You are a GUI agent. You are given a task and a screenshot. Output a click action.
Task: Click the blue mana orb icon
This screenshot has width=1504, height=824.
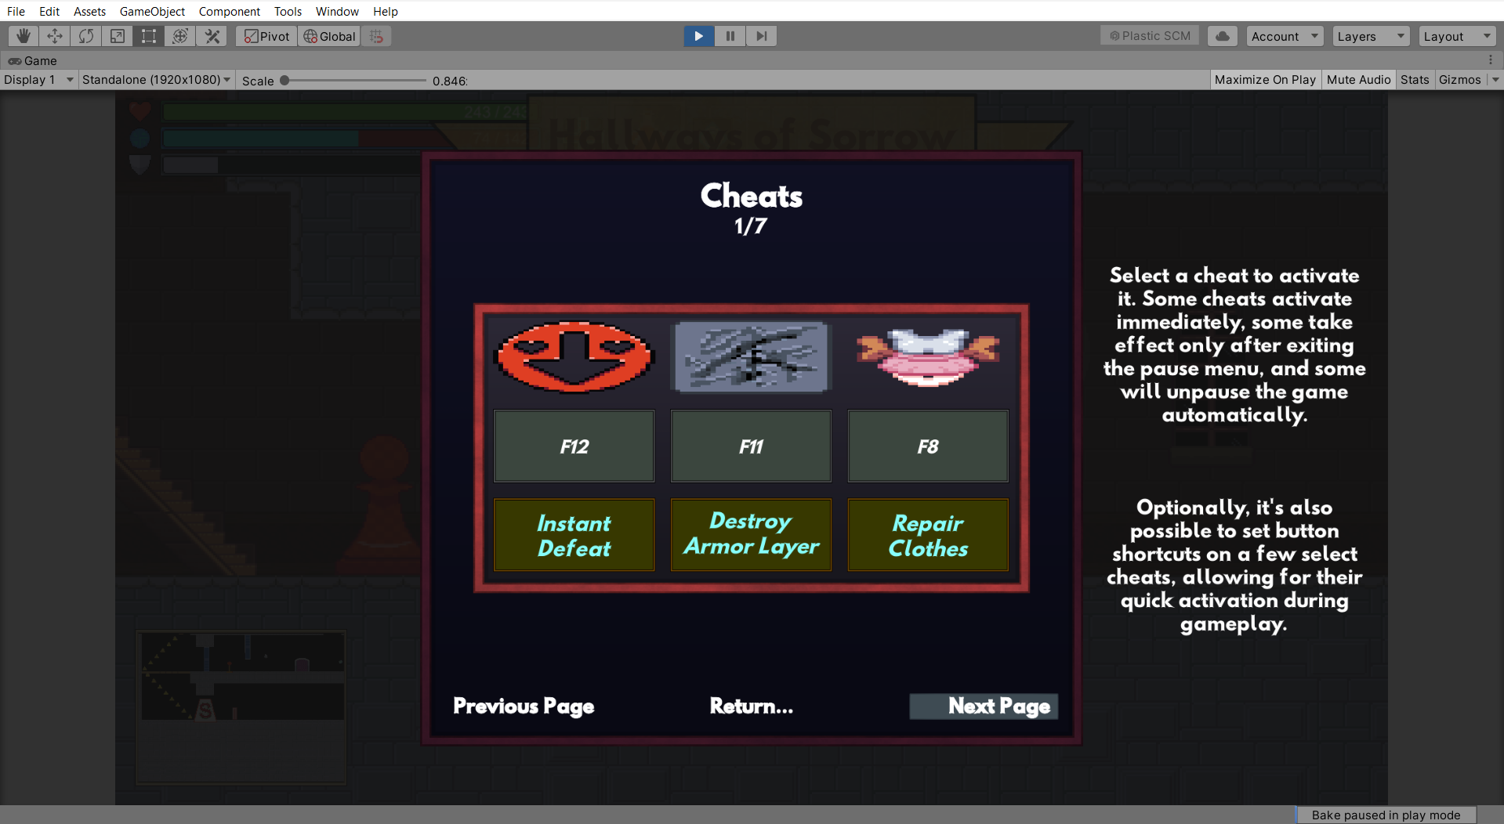pos(140,139)
